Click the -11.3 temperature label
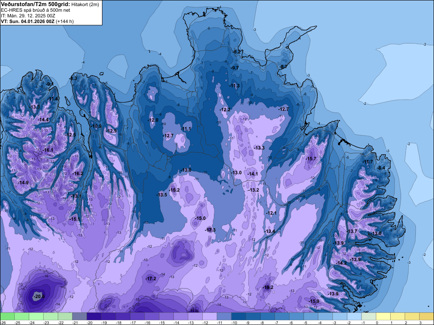 [x=234, y=86]
